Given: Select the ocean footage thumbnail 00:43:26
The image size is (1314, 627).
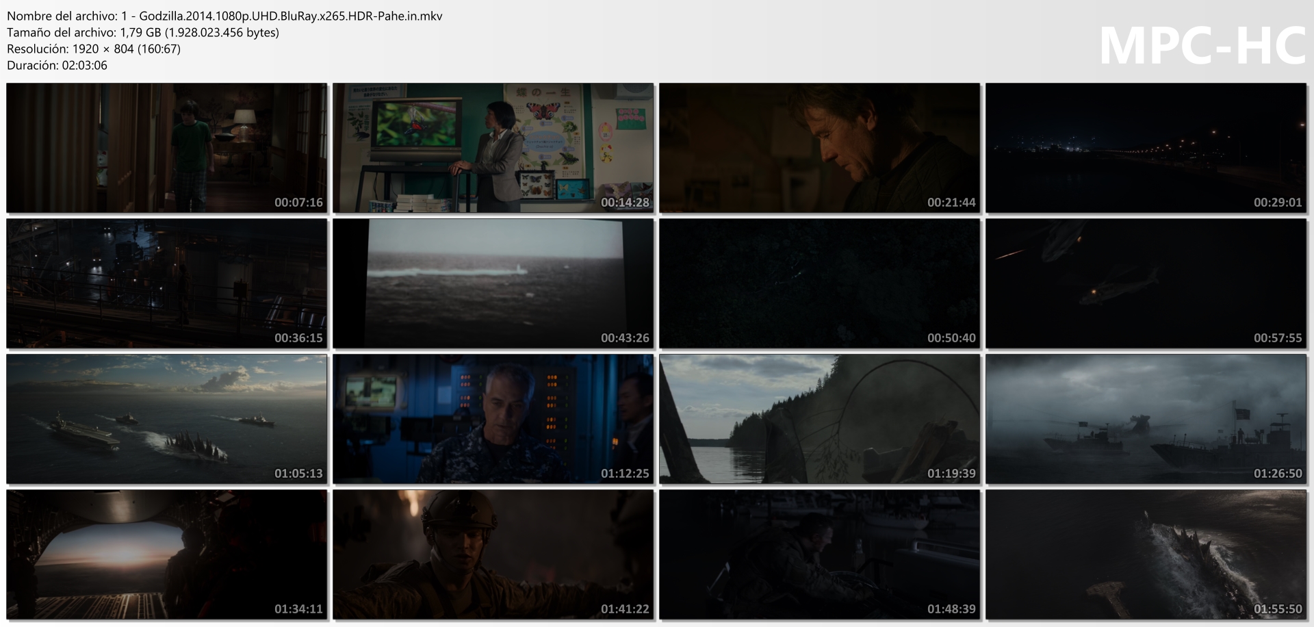Looking at the screenshot, I should coord(493,283).
